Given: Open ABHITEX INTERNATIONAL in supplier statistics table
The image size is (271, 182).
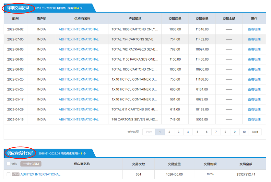Looking at the screenshot, I should point(41,175).
